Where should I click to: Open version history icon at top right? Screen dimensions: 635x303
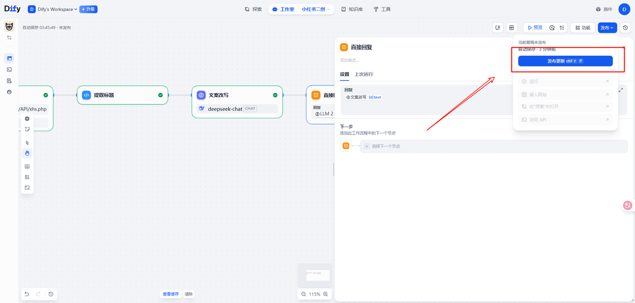pos(626,28)
